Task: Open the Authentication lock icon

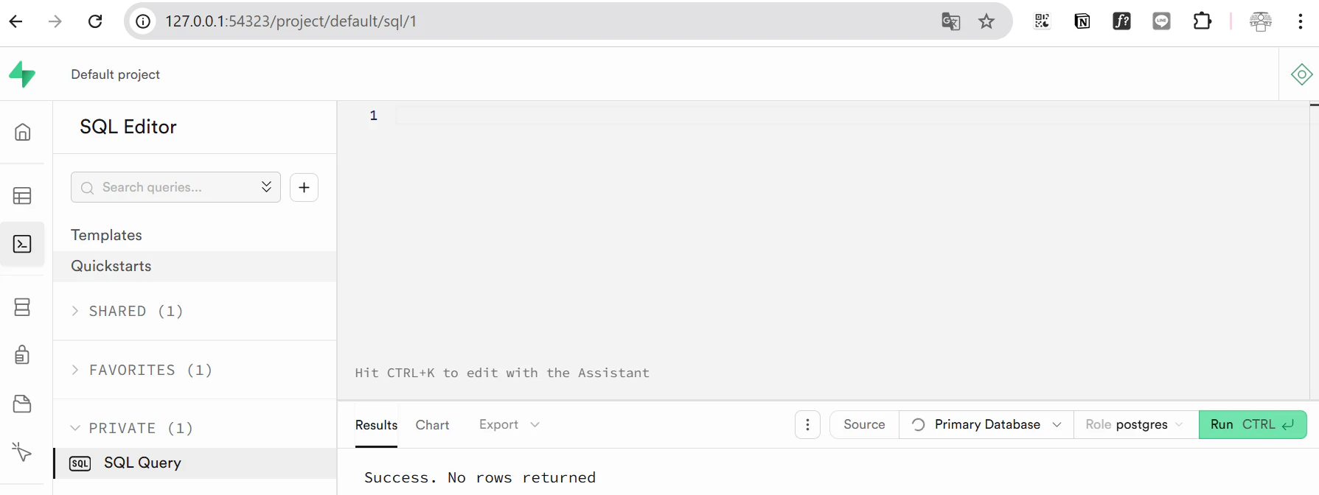Action: coord(23,355)
